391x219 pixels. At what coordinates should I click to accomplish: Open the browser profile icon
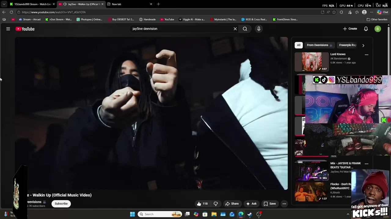tap(364, 12)
